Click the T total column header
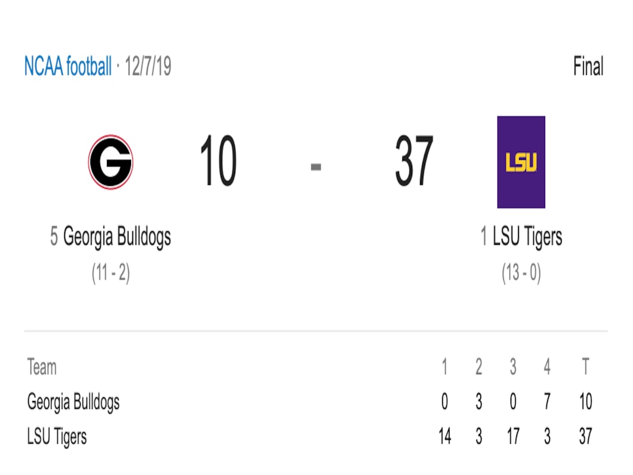633x475 pixels. tap(585, 367)
